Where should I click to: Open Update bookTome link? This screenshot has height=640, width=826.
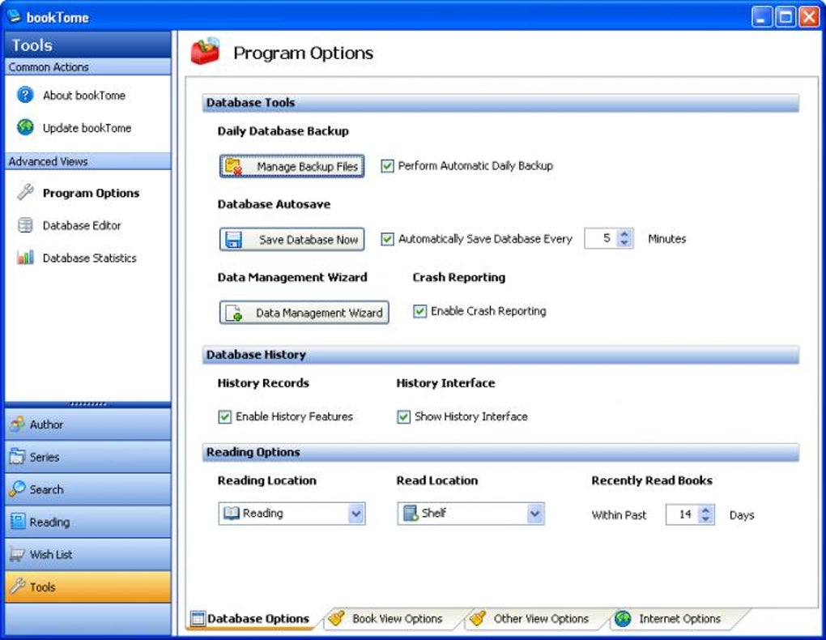[x=87, y=128]
